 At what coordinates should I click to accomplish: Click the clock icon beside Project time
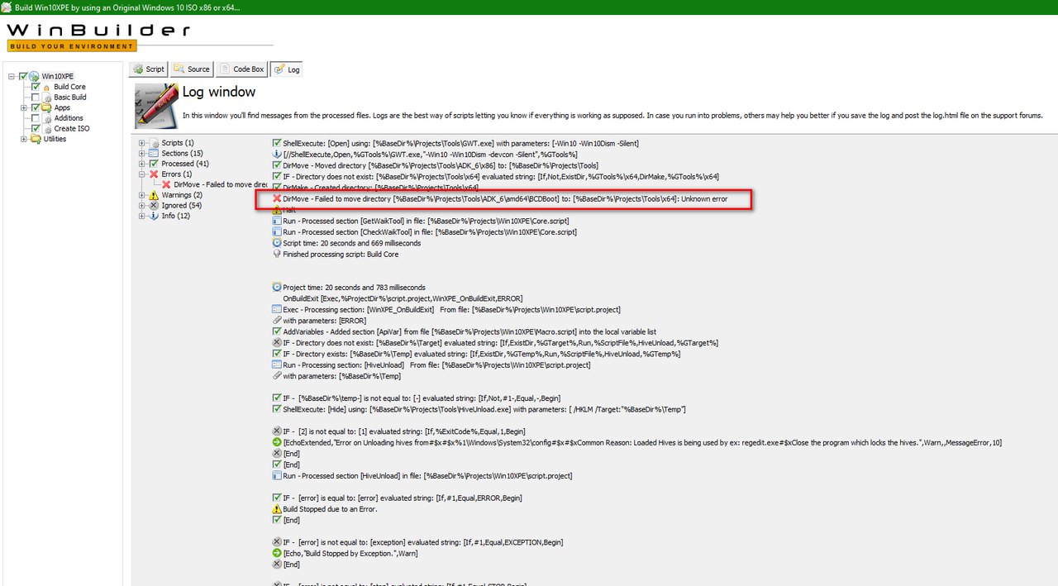(x=277, y=287)
